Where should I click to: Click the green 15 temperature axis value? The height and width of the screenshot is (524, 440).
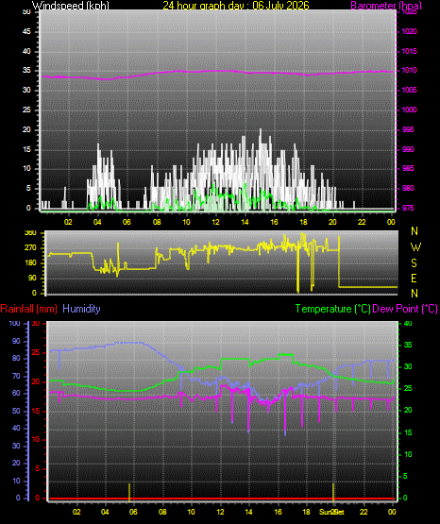click(408, 432)
